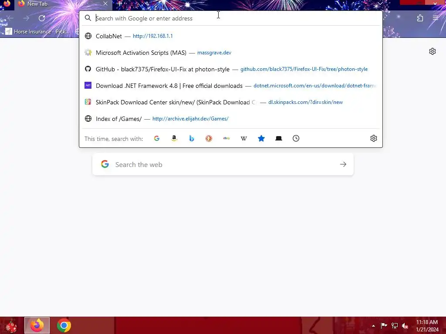Click the archive.elijahr.dev/Games/ URL text
The height and width of the screenshot is (334, 446).
point(190,119)
